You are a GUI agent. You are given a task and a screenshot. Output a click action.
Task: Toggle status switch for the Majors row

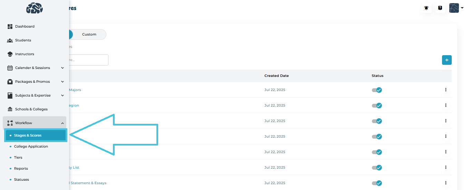[377, 90]
